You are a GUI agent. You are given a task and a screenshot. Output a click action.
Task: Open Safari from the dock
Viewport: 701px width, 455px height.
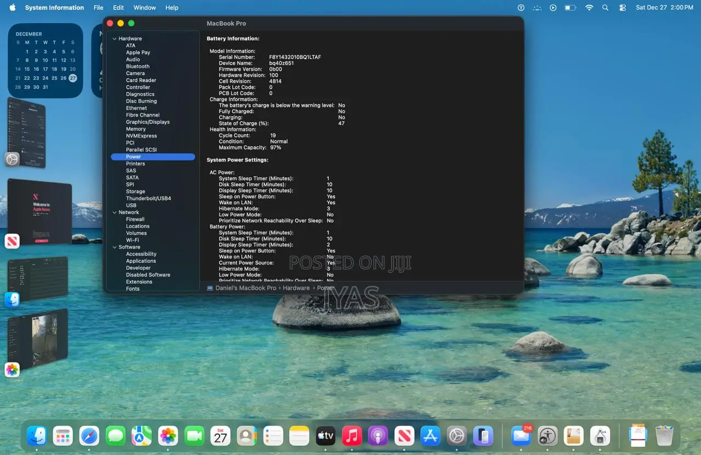coord(89,436)
